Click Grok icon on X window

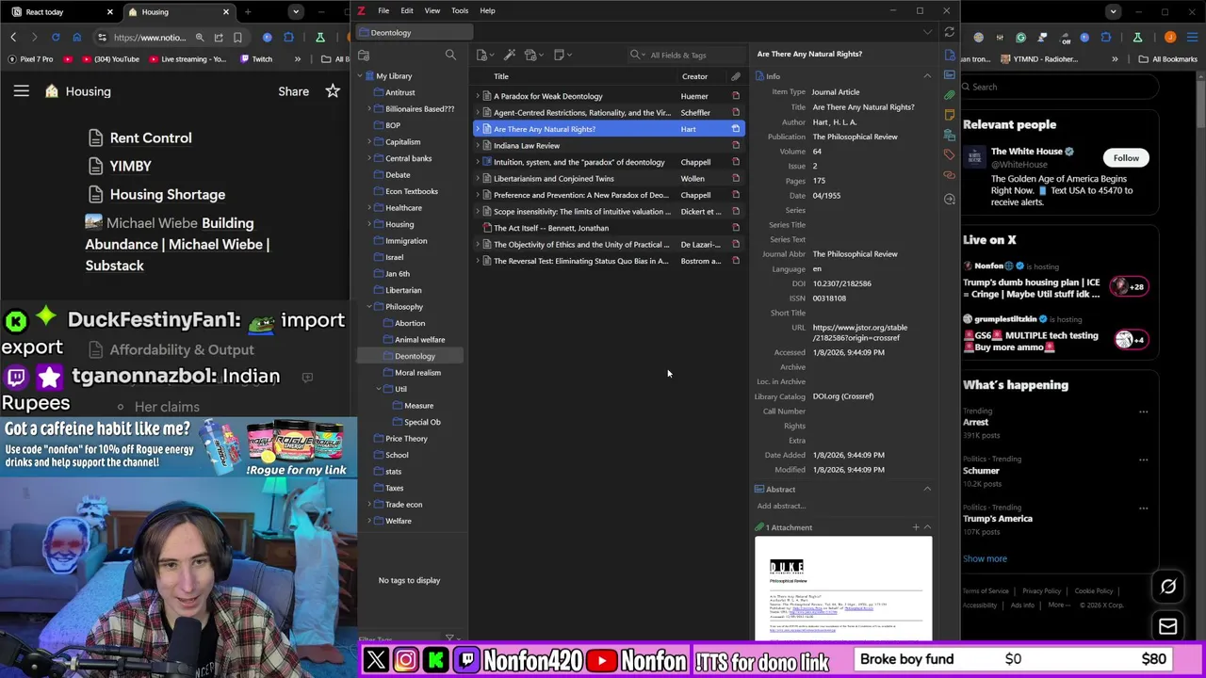1168,587
